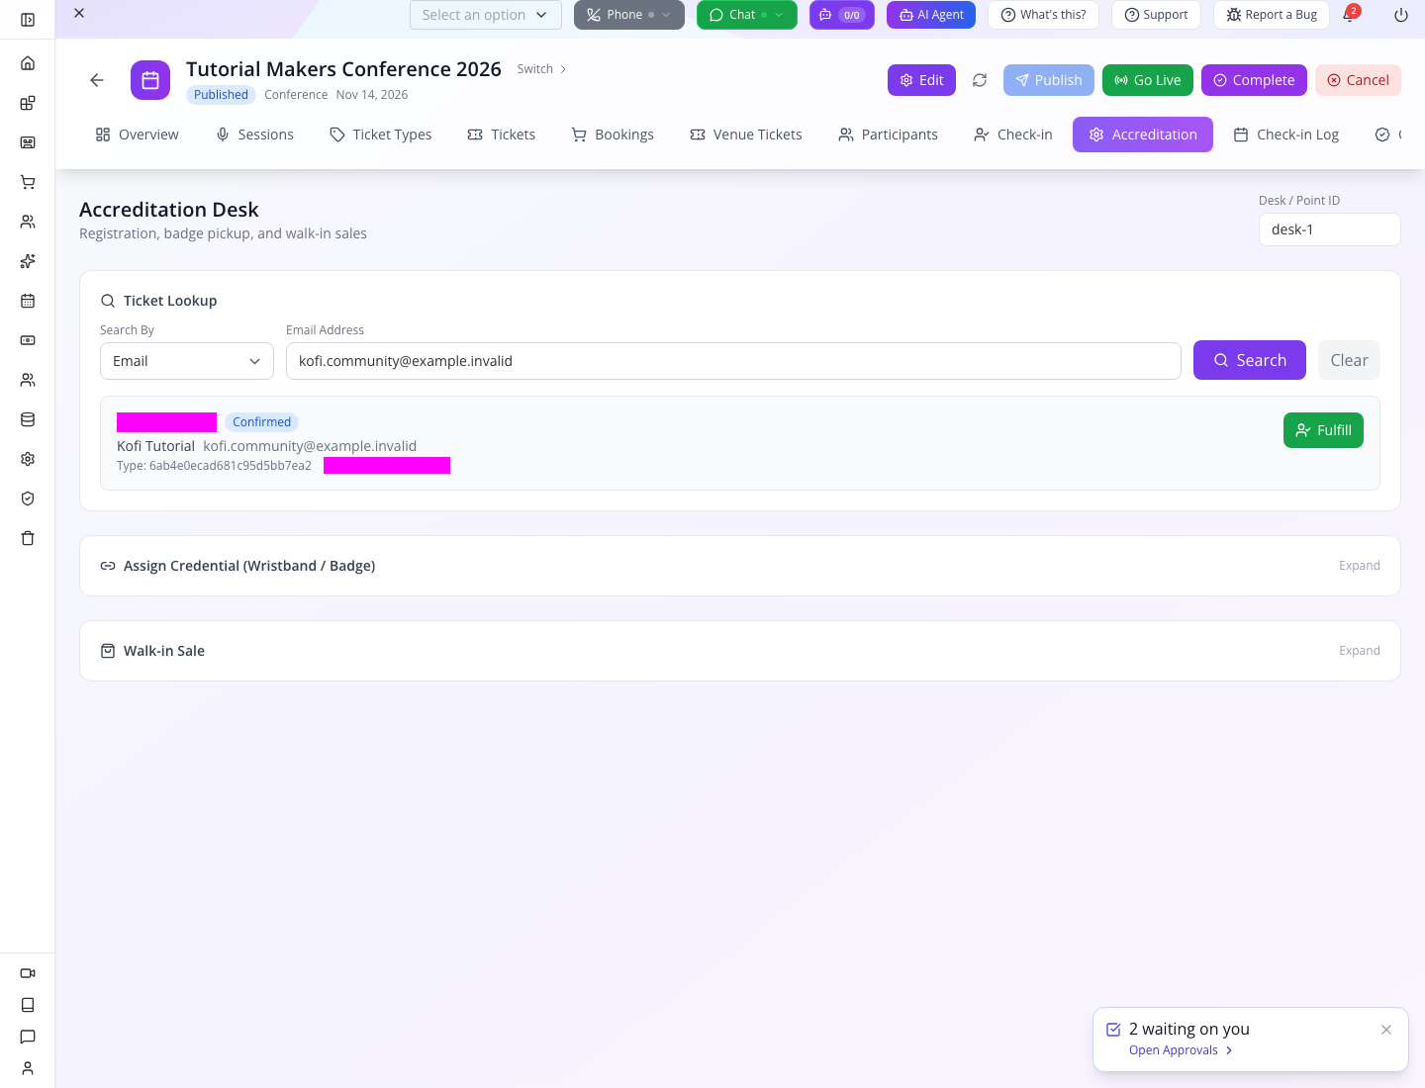Open the Sessions tab
This screenshot has height=1088, width=1425.
pyautogui.click(x=255, y=135)
